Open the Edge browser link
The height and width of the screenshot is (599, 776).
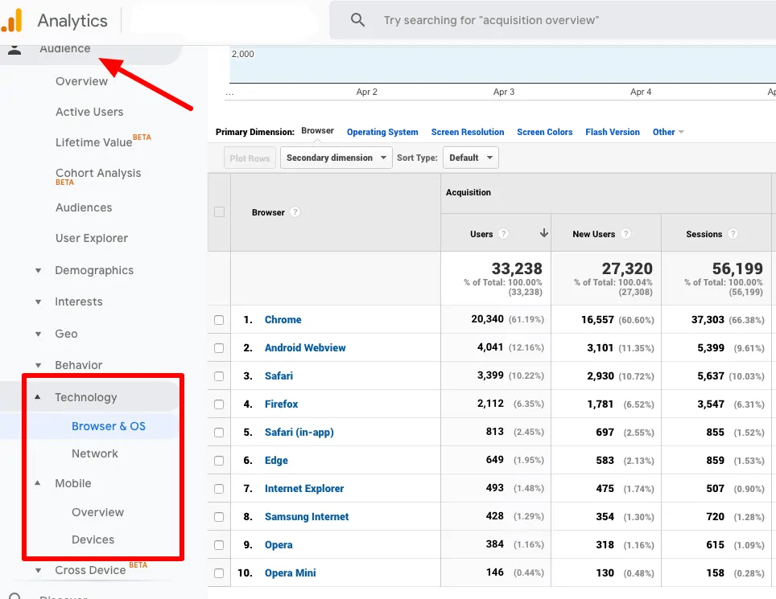click(276, 461)
